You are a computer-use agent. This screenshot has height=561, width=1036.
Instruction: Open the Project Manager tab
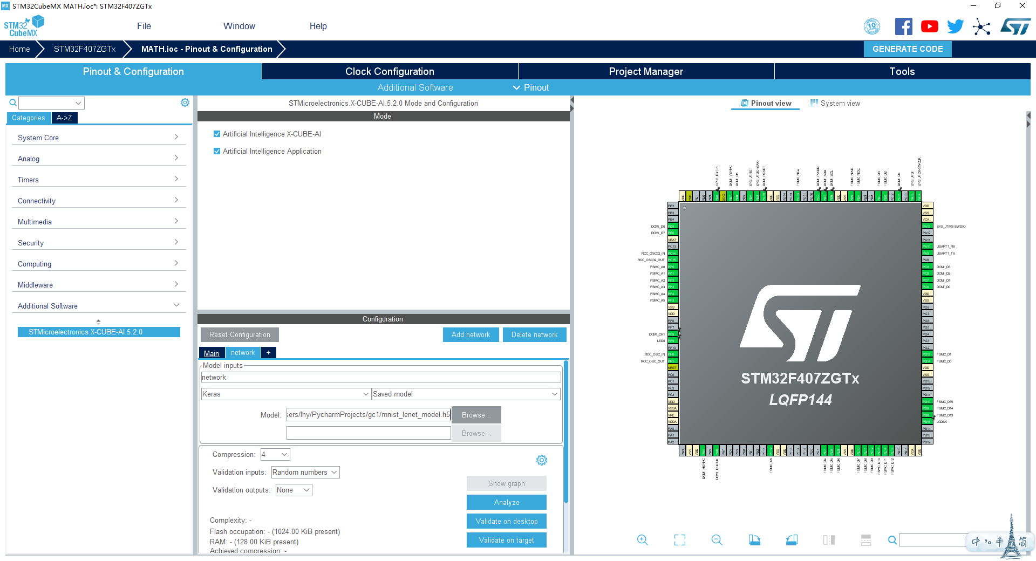[x=645, y=71]
